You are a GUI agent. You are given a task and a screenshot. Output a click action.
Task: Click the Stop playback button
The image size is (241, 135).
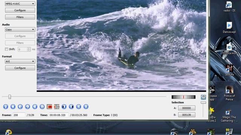click(13, 106)
